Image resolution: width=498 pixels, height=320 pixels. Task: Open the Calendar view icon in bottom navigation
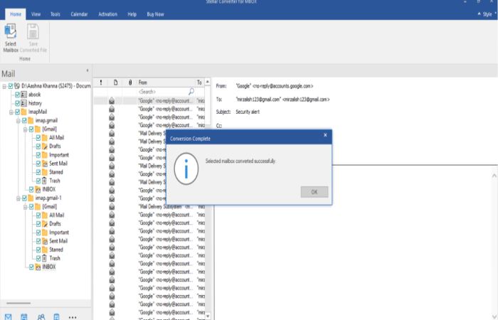(23, 317)
